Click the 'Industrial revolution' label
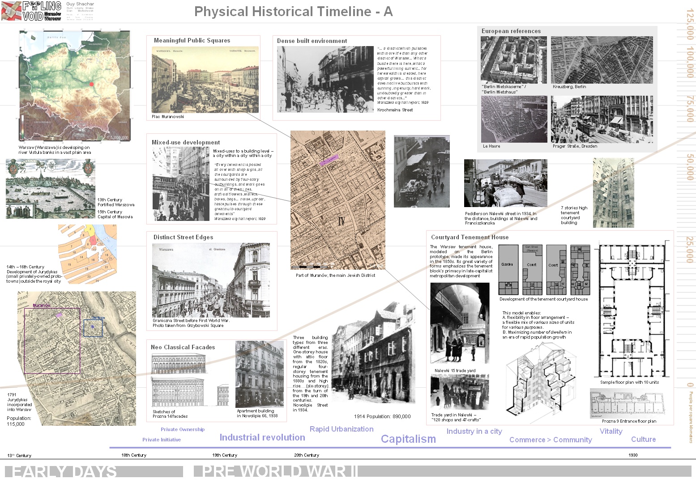The width and height of the screenshot is (696, 483). (x=262, y=437)
